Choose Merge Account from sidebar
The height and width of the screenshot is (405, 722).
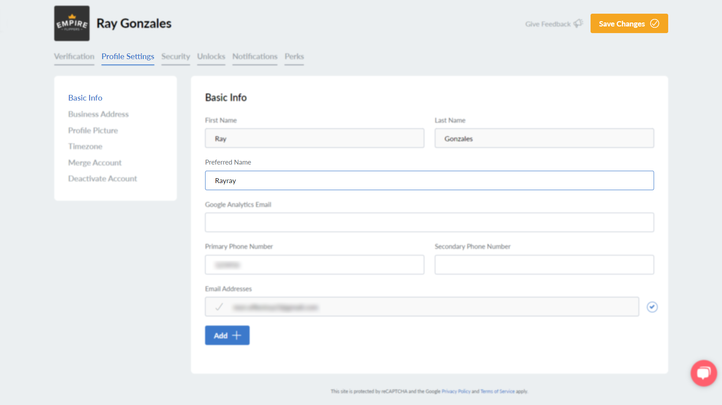tap(95, 163)
